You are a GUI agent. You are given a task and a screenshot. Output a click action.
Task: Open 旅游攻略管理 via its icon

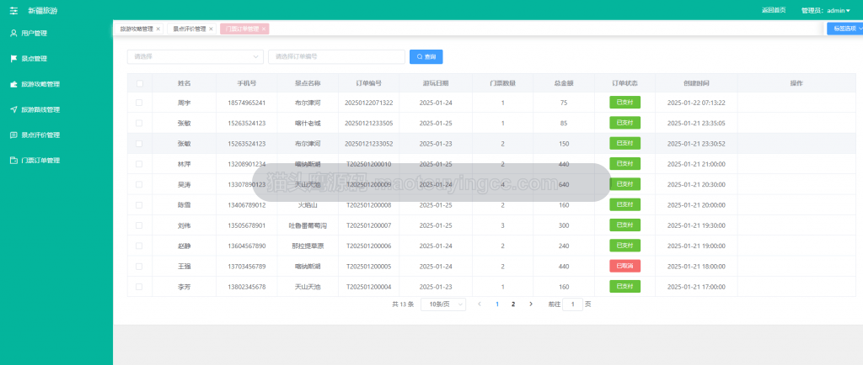14,84
